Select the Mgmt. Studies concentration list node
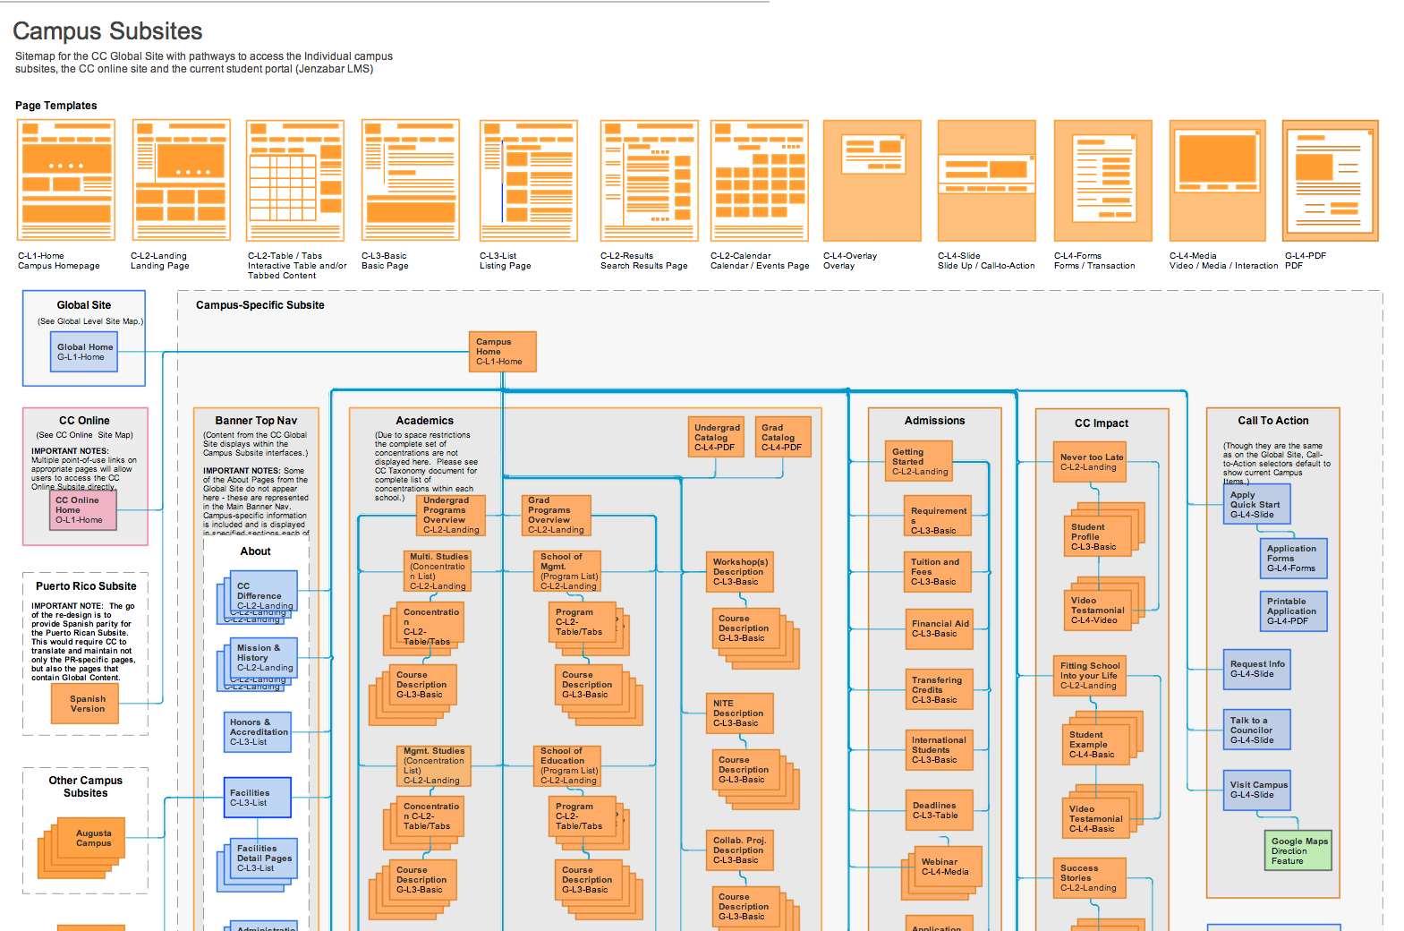The height and width of the screenshot is (931, 1404). [x=433, y=765]
